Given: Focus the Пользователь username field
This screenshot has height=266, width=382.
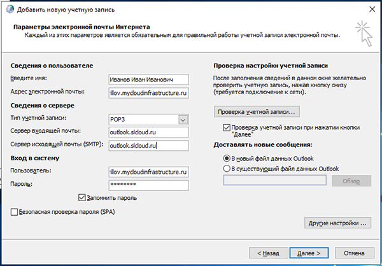Looking at the screenshot, I should tap(148, 172).
